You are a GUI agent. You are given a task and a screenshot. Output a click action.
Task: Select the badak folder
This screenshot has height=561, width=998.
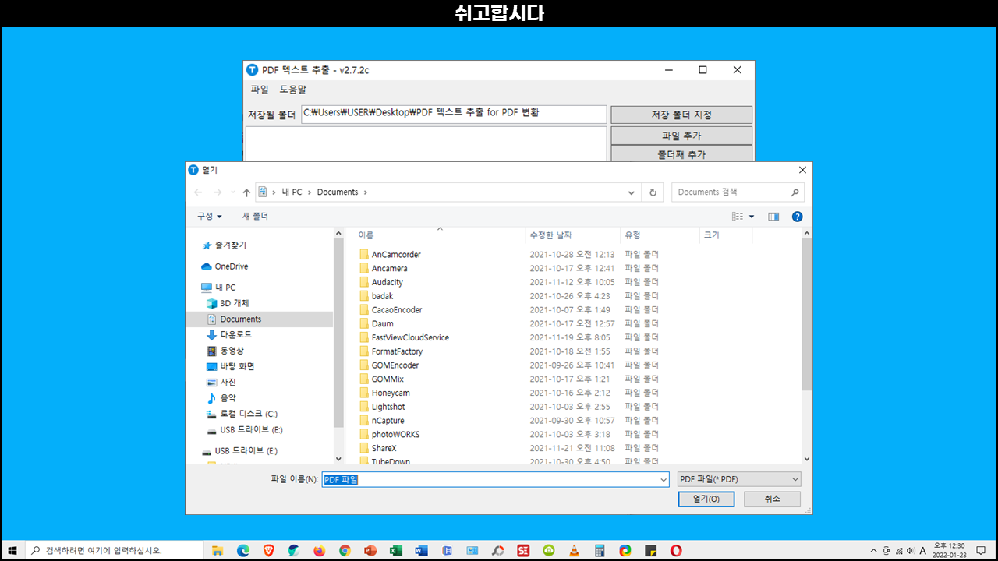pos(382,296)
